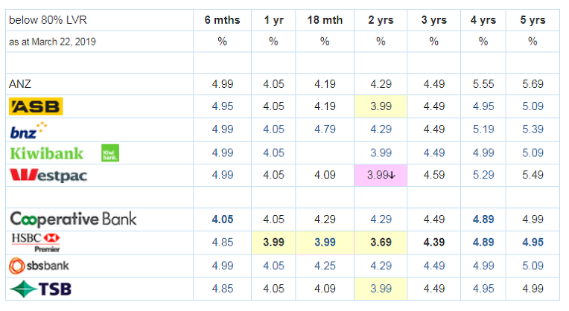
Task: Click HSBC 1 year rate 3.99
Action: pyautogui.click(x=273, y=242)
